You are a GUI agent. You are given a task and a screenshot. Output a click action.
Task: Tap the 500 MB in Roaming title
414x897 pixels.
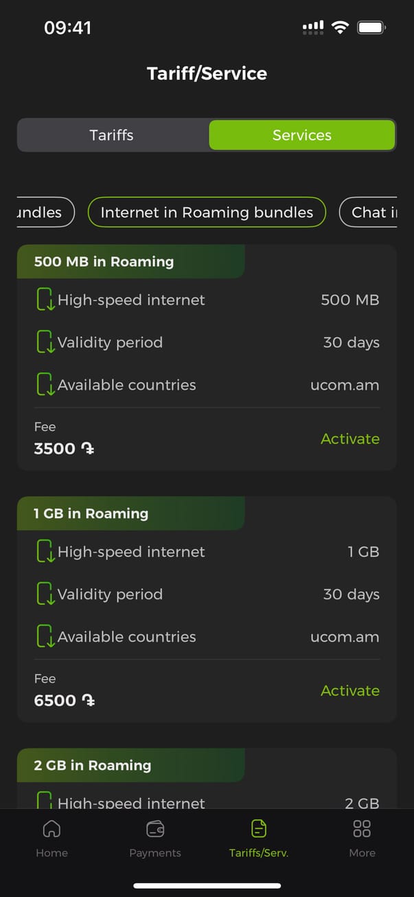pyautogui.click(x=104, y=261)
